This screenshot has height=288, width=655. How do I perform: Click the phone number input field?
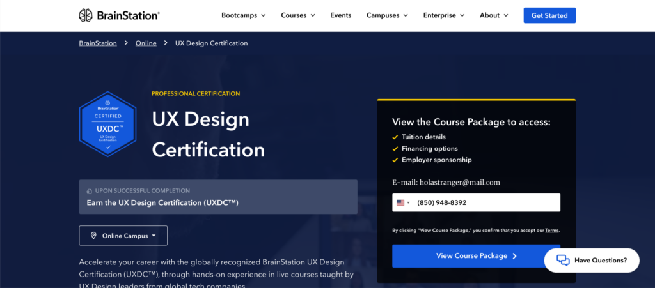[485, 202]
